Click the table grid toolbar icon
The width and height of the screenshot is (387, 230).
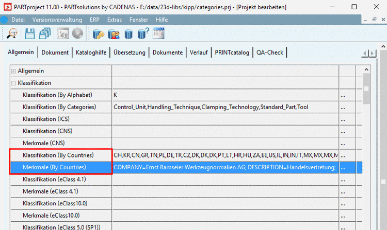pos(158,33)
